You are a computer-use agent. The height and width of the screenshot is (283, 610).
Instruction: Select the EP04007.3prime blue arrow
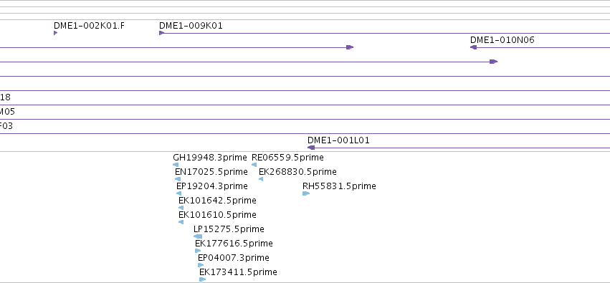201,265
